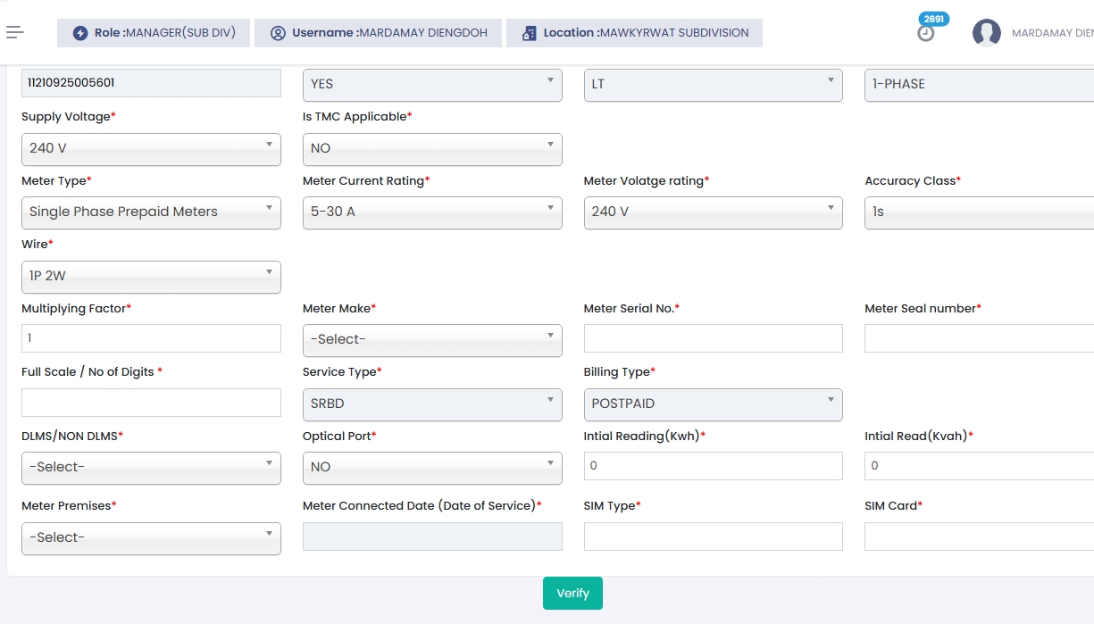
Task: Click the Role lightning bolt icon
Action: pyautogui.click(x=80, y=33)
